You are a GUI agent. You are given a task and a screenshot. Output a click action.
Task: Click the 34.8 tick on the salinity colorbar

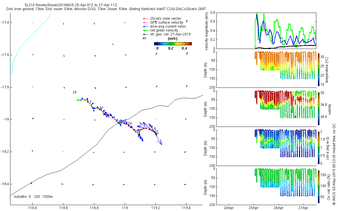(x=324, y=105)
